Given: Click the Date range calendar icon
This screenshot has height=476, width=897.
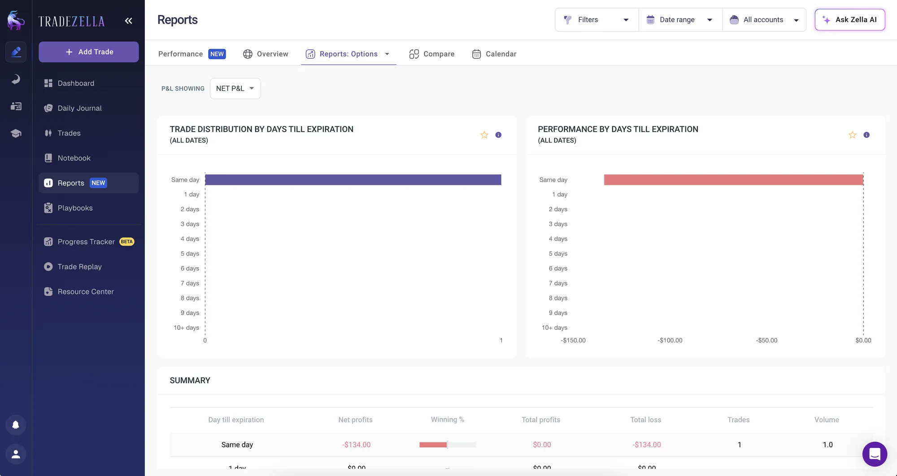Looking at the screenshot, I should [x=650, y=20].
